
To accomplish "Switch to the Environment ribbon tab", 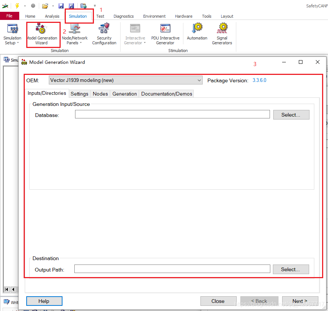I will (x=154, y=16).
